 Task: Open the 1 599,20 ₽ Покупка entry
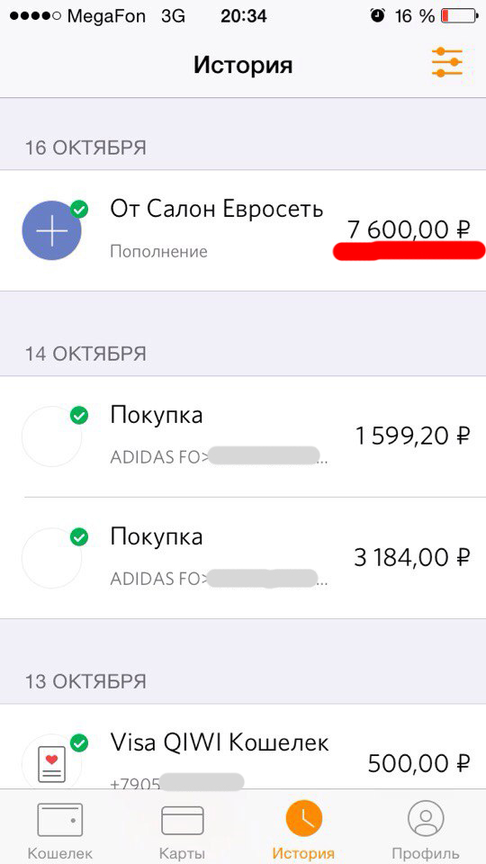click(x=243, y=436)
